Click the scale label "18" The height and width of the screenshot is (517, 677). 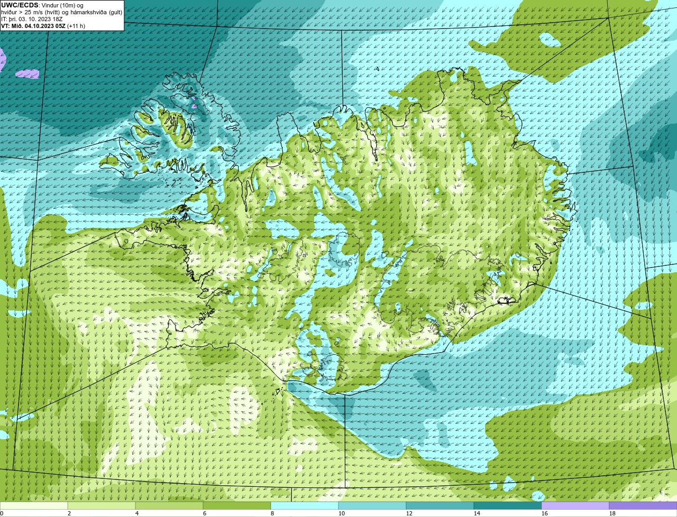(612, 513)
